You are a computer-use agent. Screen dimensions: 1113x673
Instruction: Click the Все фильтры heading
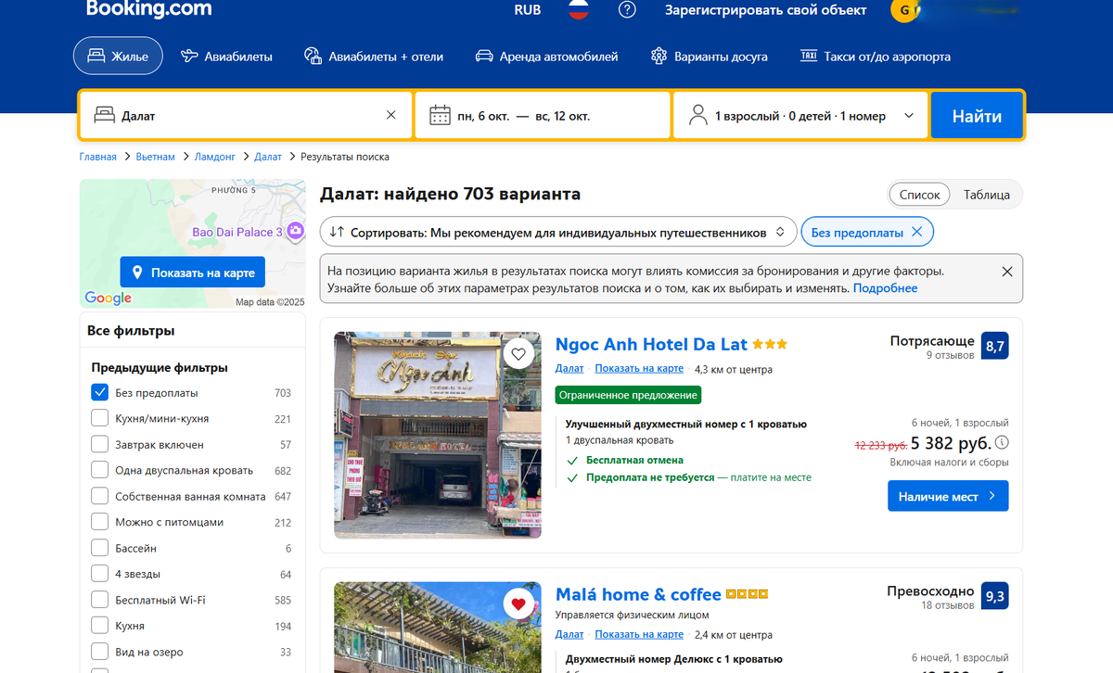point(131,330)
